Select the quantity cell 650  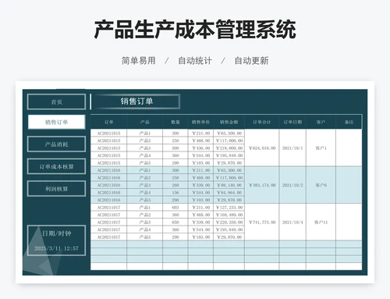(x=175, y=222)
